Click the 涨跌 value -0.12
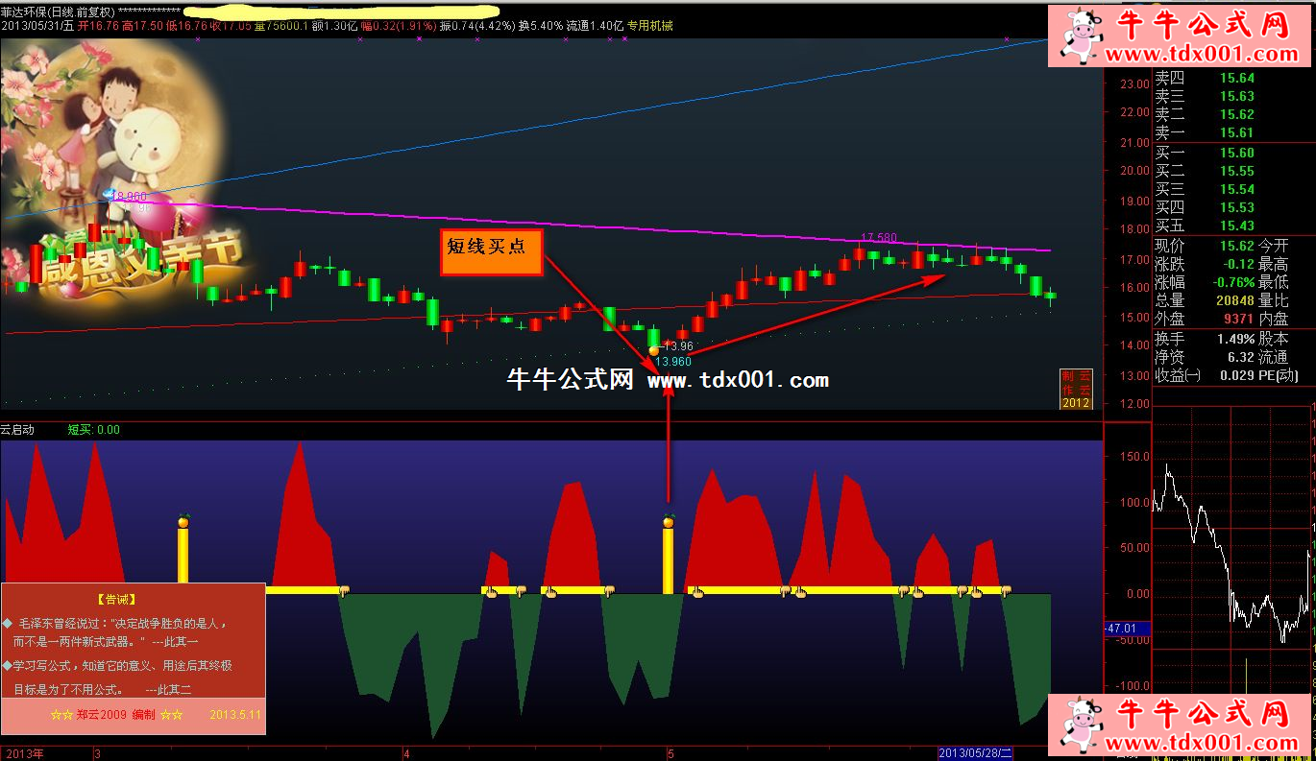Viewport: 1316px width, 761px height. tap(1239, 264)
